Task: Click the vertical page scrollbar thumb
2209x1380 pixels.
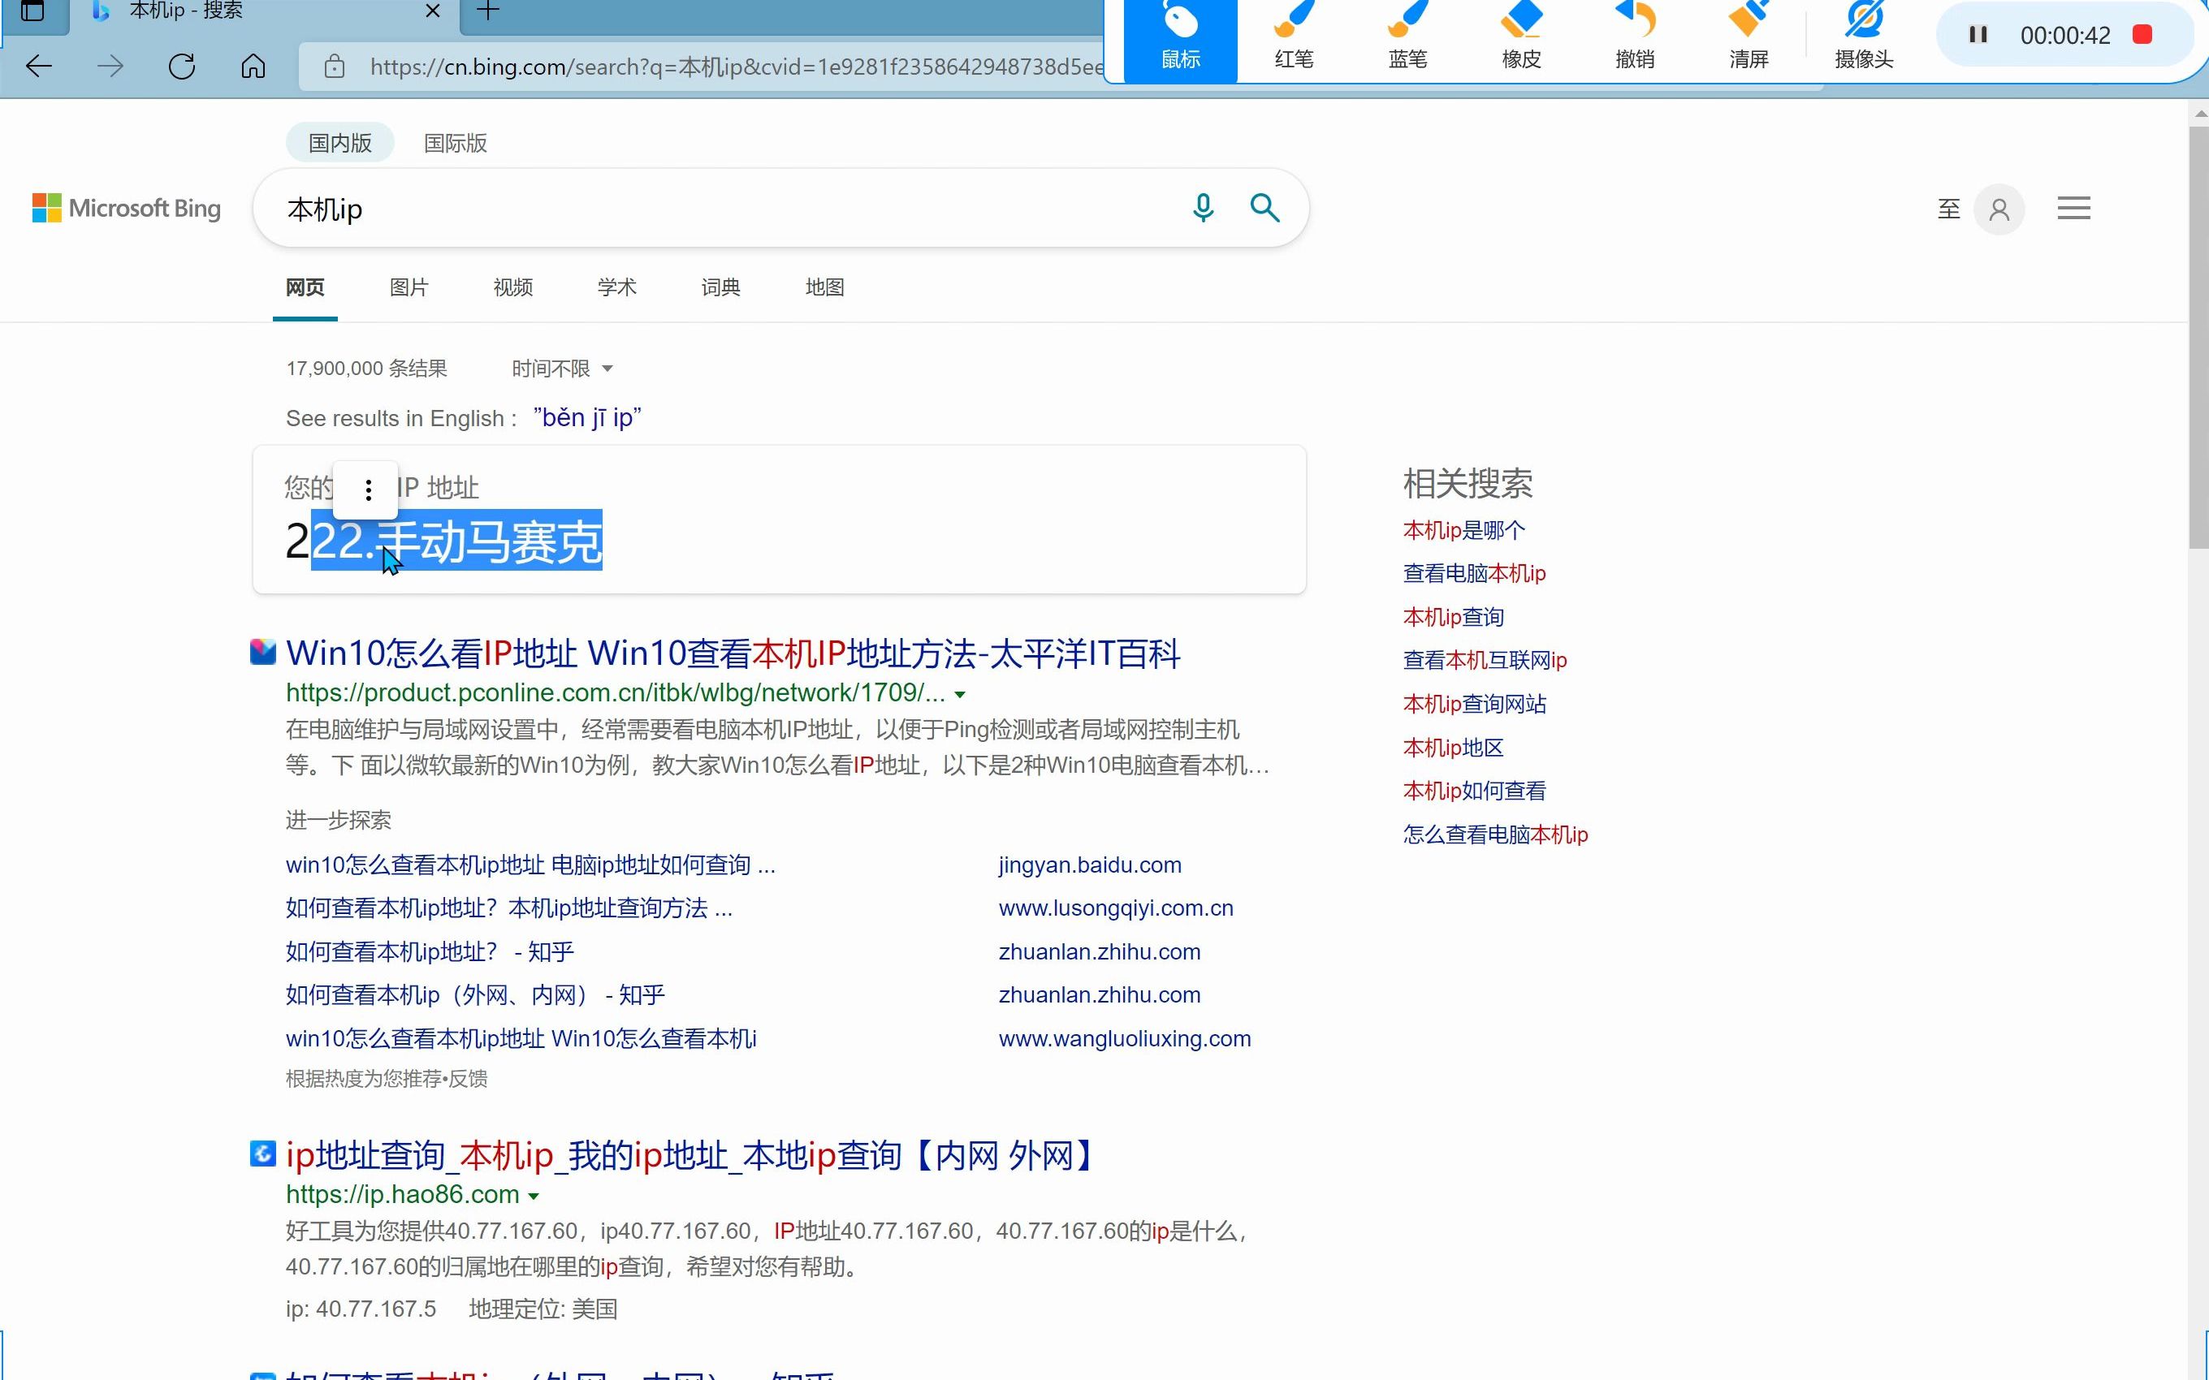Action: 2198,338
